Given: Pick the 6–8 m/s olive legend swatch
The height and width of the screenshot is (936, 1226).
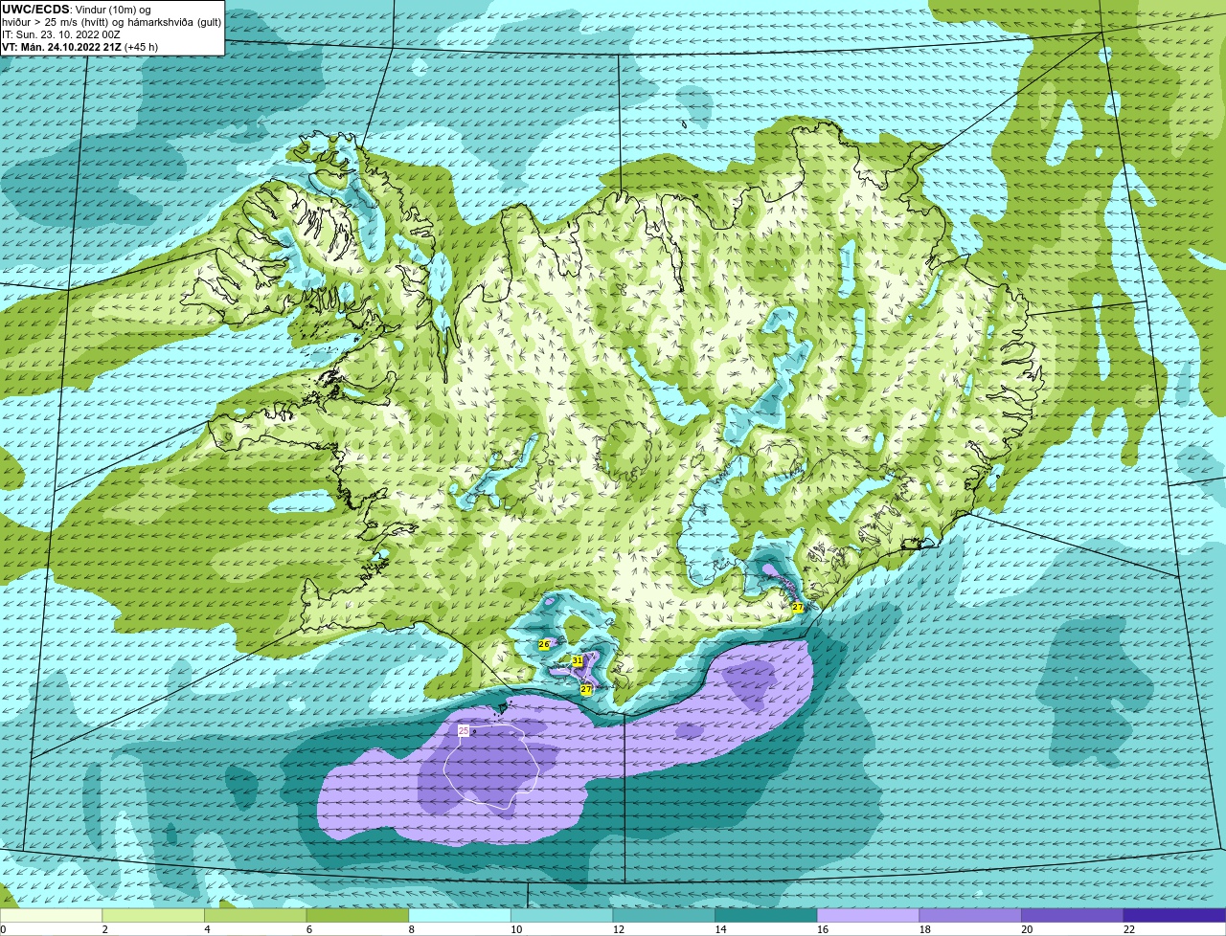Looking at the screenshot, I should (357, 916).
